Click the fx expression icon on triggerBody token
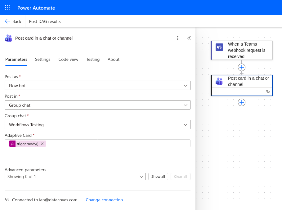The width and height of the screenshot is (282, 210). 12,144
